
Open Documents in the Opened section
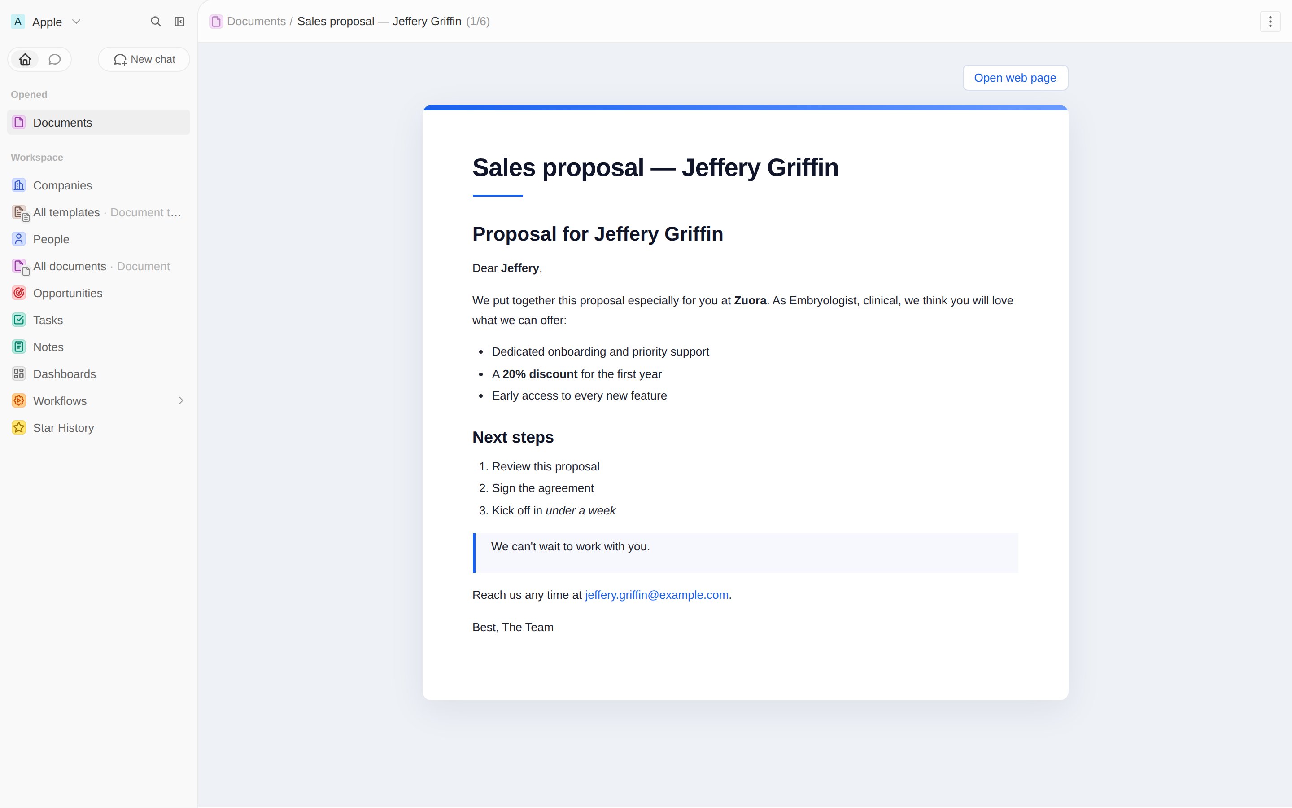point(99,123)
